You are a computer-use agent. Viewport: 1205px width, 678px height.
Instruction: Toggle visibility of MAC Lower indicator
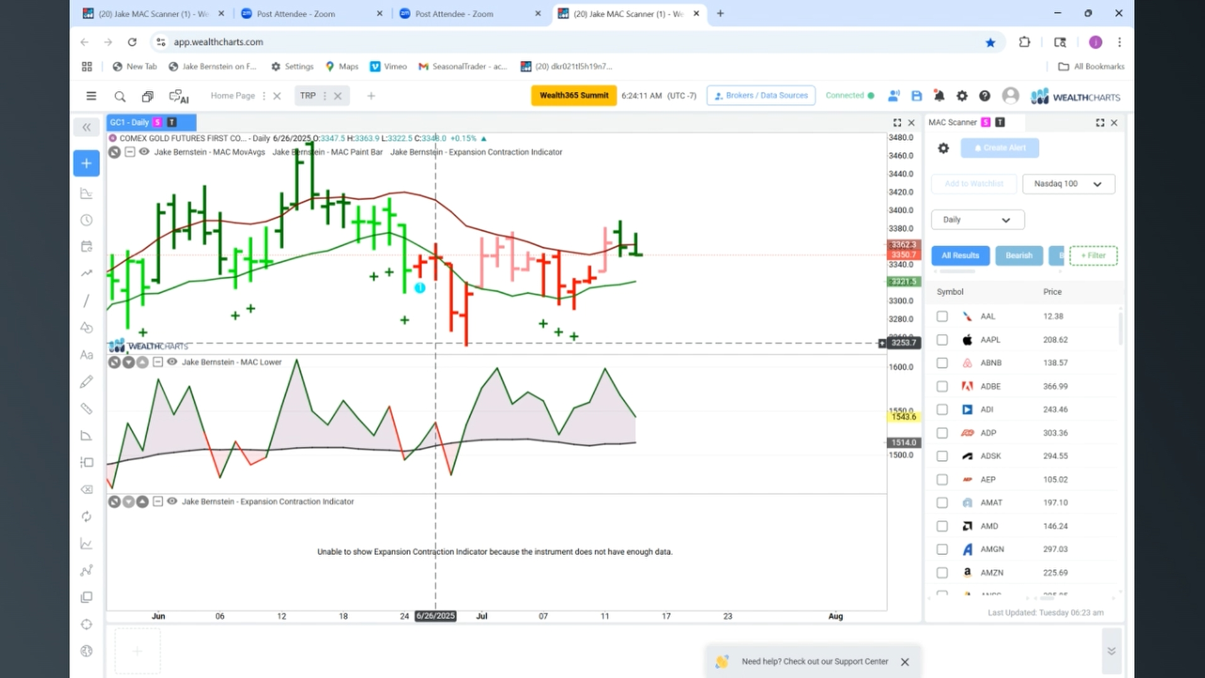172,362
